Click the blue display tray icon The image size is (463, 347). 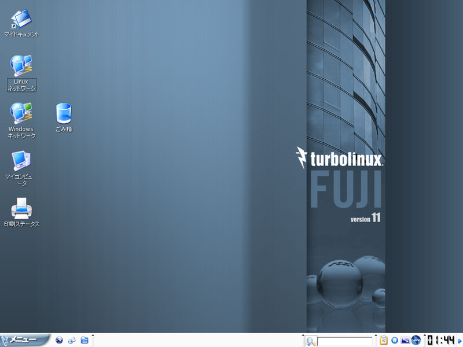(405, 340)
